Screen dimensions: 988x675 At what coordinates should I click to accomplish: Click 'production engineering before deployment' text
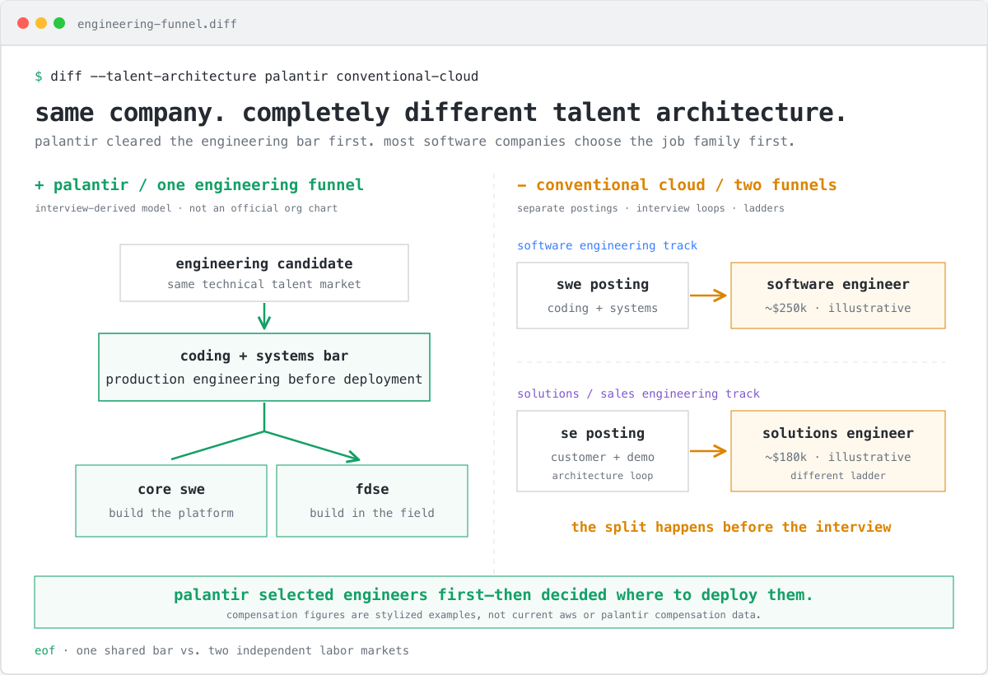(x=264, y=379)
